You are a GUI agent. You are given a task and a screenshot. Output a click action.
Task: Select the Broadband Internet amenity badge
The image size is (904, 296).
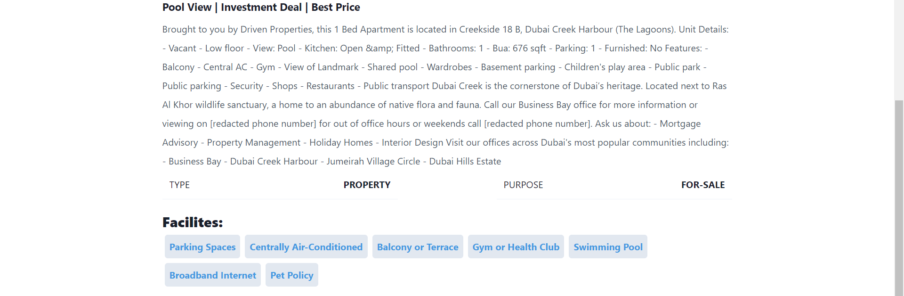coord(212,275)
